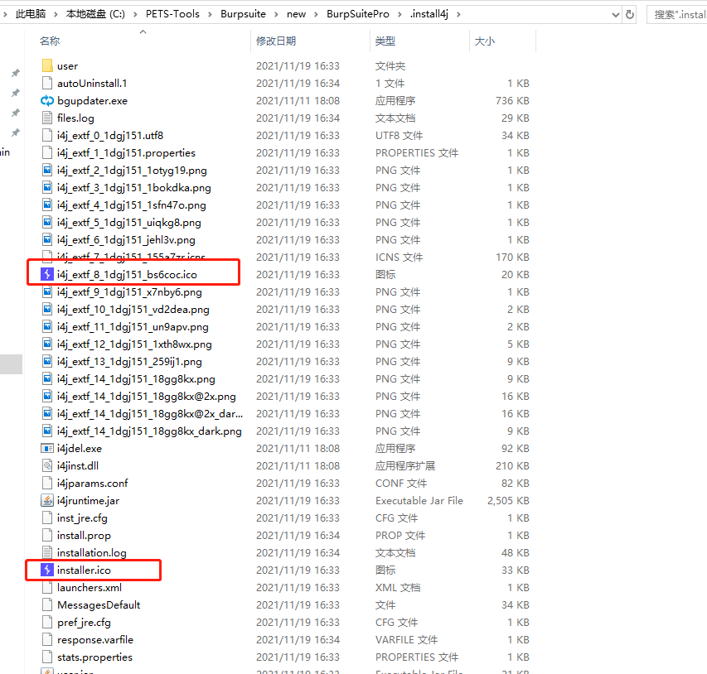Click the VARFILE 文件 type cell

pyautogui.click(x=406, y=640)
